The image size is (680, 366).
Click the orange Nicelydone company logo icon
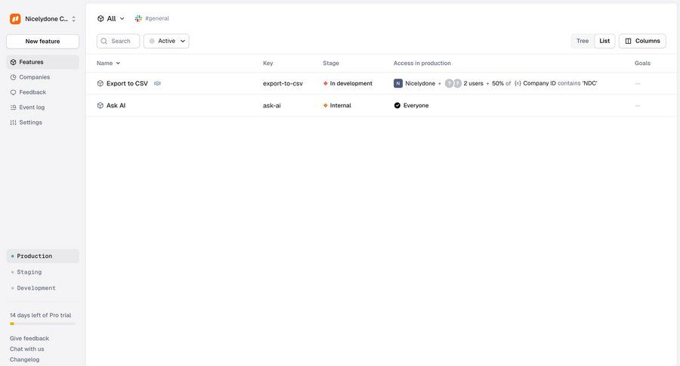(x=15, y=19)
